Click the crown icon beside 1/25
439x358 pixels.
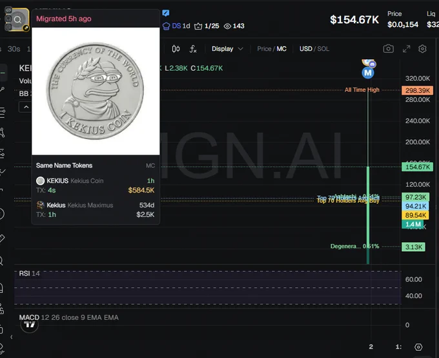tap(198, 26)
